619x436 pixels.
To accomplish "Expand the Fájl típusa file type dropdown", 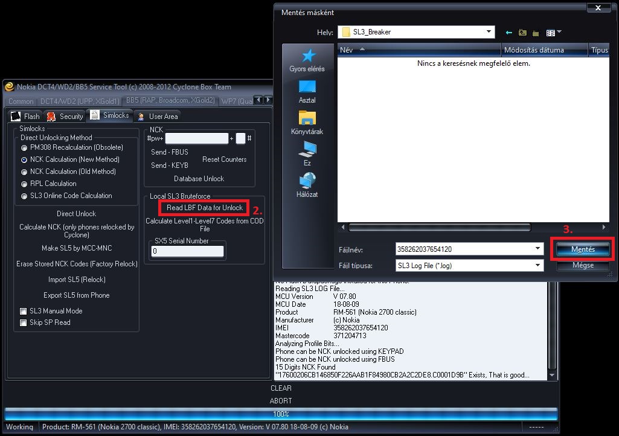I will point(537,265).
